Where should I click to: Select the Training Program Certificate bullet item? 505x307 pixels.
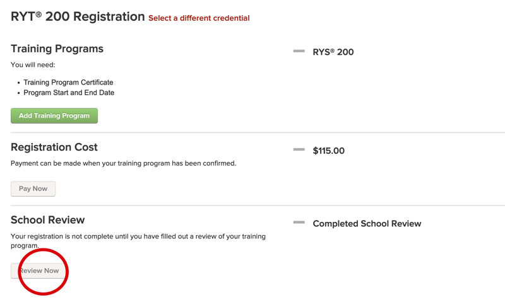(68, 83)
